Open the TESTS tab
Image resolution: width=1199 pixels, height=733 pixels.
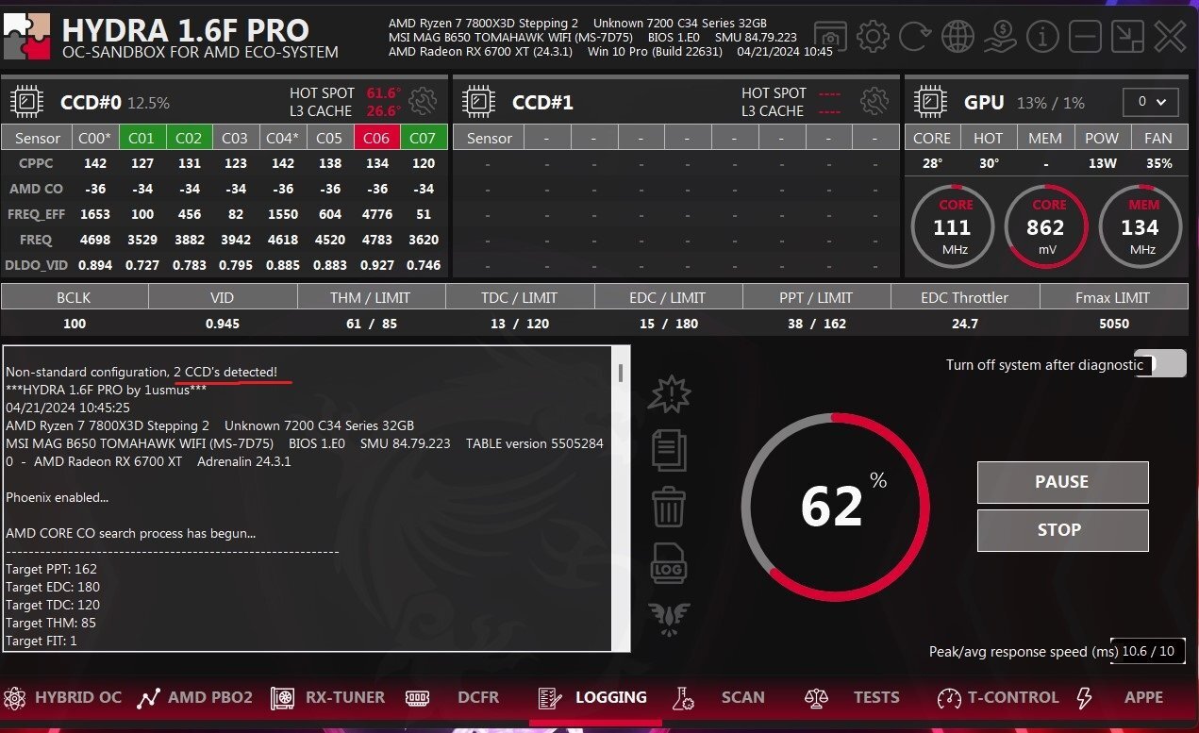click(x=852, y=697)
